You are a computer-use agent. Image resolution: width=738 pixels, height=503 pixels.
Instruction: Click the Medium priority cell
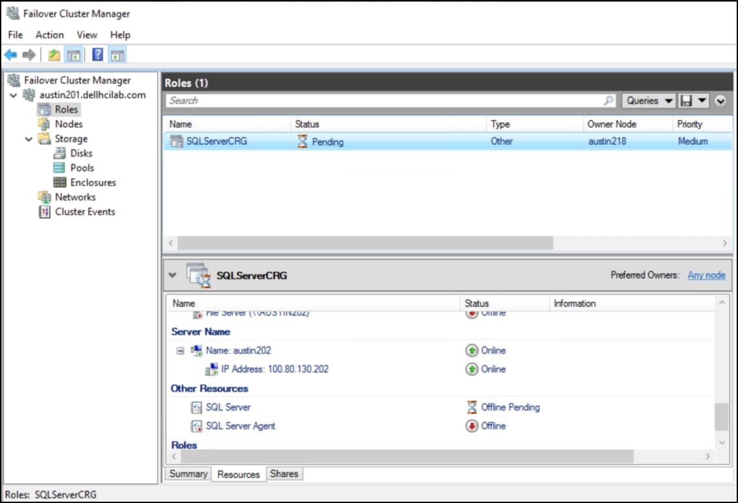pos(693,141)
